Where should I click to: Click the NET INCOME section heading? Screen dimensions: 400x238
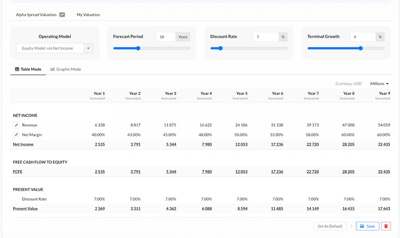(25, 116)
